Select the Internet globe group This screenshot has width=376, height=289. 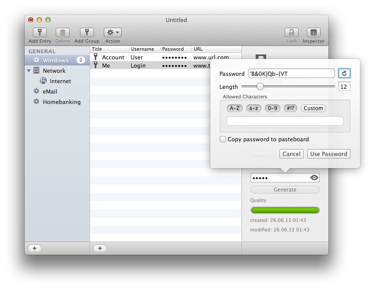[x=60, y=81]
